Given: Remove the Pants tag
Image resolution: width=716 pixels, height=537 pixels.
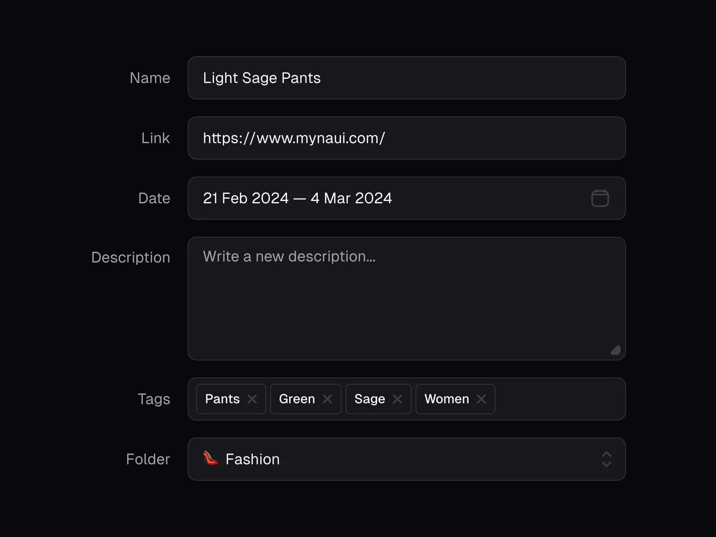Looking at the screenshot, I should (x=252, y=399).
